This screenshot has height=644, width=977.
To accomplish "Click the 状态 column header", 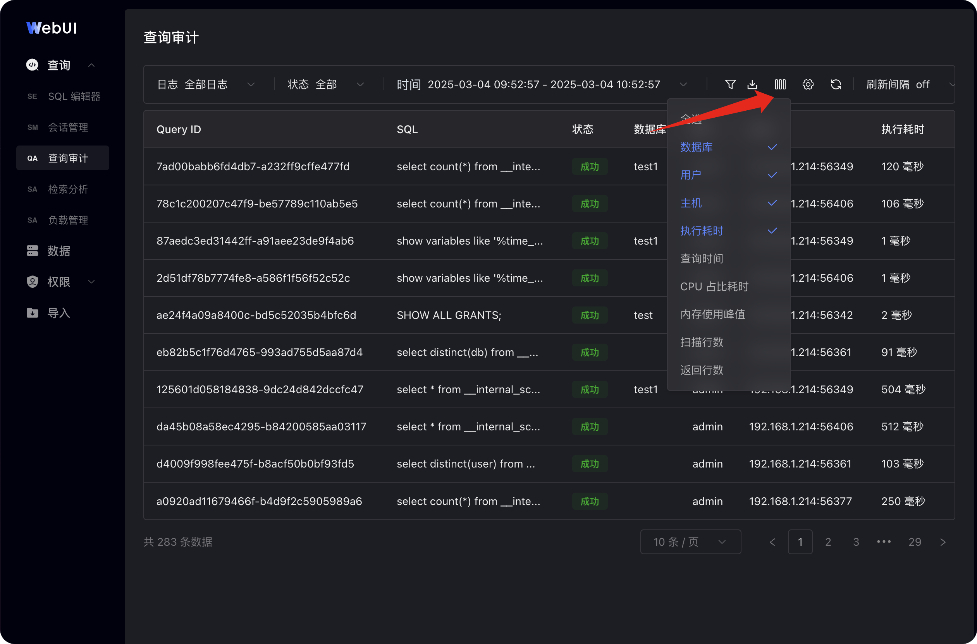I will (x=582, y=129).
